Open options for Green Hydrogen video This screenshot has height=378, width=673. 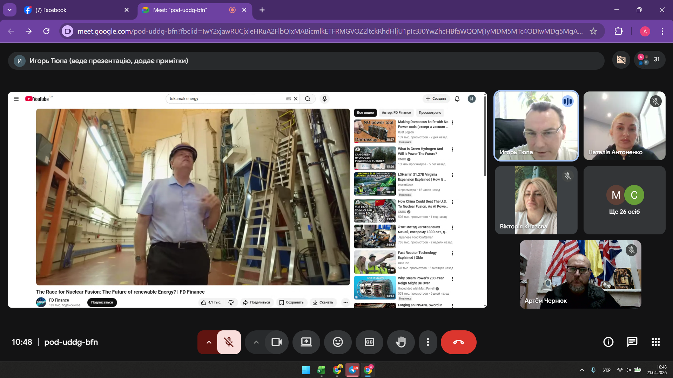452,150
